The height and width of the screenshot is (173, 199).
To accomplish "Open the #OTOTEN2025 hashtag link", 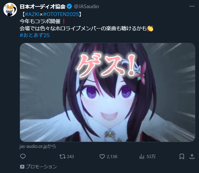I will coord(61,14).
